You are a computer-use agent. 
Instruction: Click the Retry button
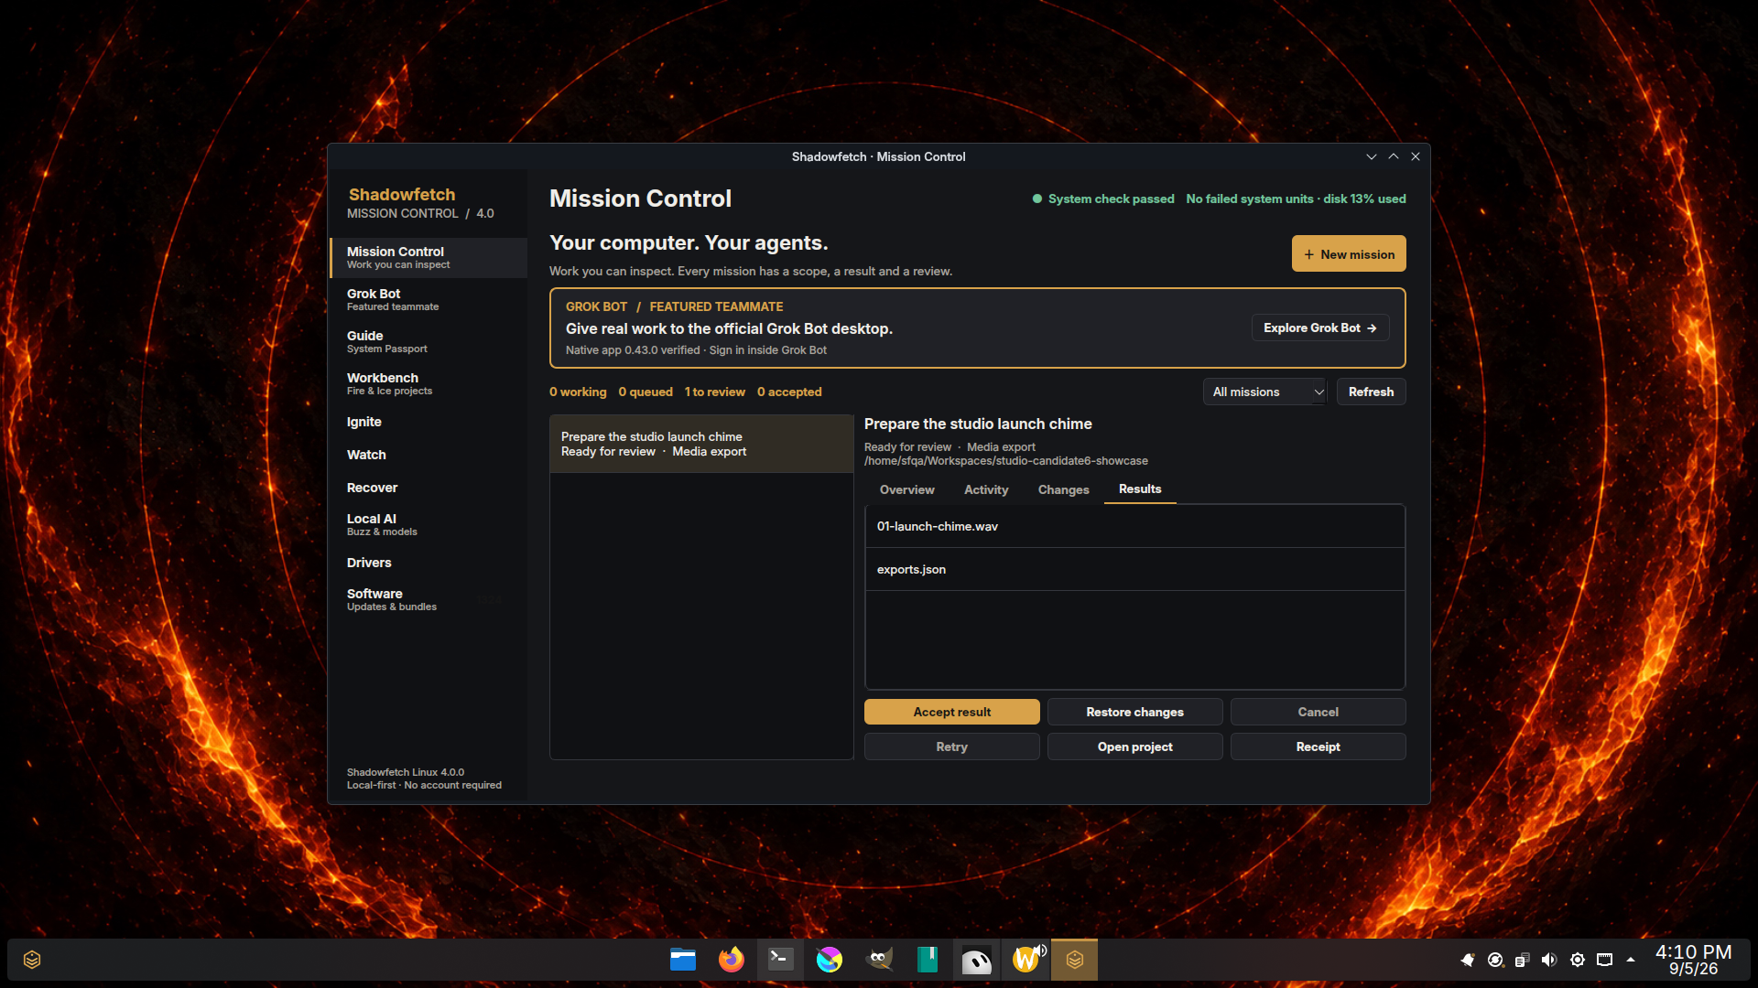(952, 746)
